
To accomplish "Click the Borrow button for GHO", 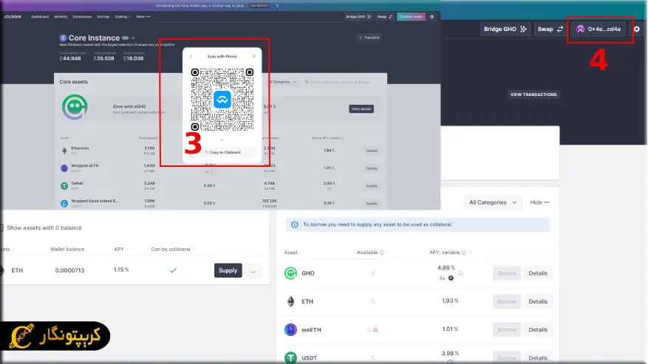I will (507, 273).
